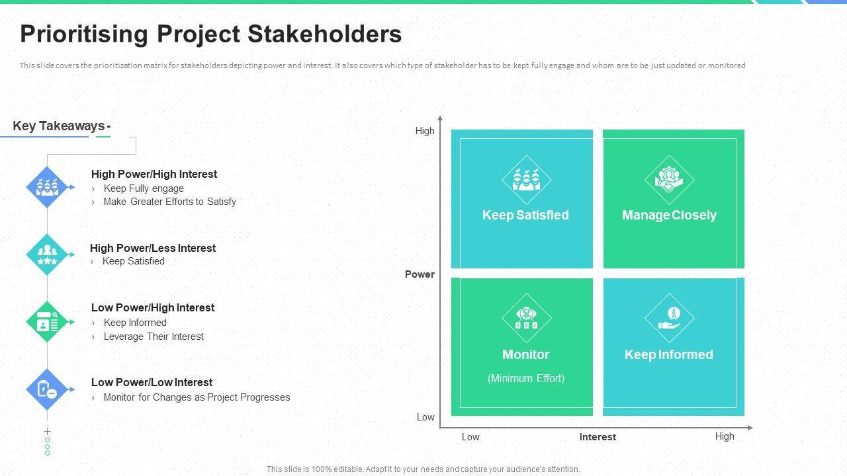Click the slide title 'Prioritising Project Stakeholders'
847x476 pixels.
(x=211, y=34)
